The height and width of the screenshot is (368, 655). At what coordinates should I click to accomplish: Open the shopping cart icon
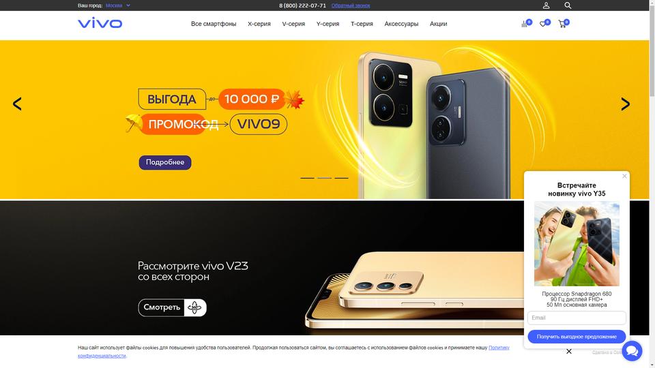[562, 25]
